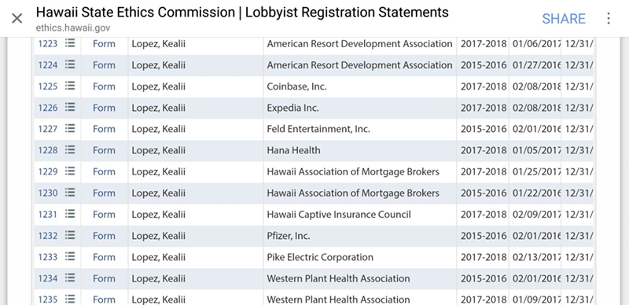
Task: Open details list icon for row 1227
Action: 70,128
